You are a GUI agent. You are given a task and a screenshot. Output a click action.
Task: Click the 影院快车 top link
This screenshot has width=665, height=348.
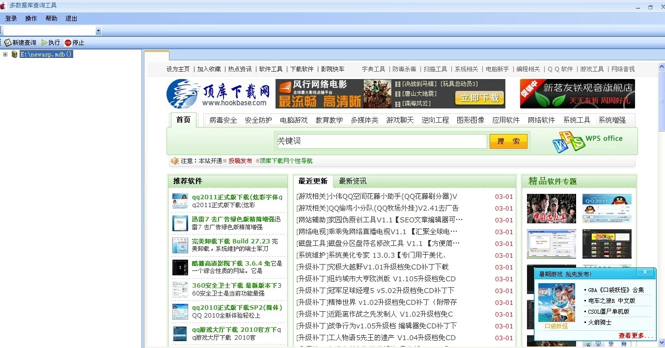[332, 69]
